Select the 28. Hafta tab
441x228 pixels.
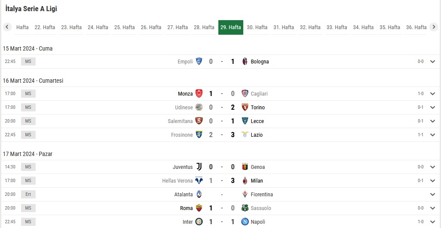[x=204, y=27]
